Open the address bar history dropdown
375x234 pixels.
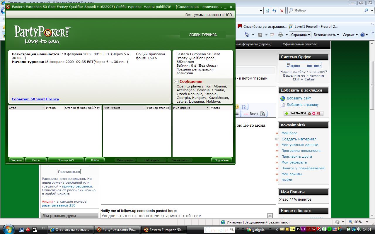[x=261, y=11]
